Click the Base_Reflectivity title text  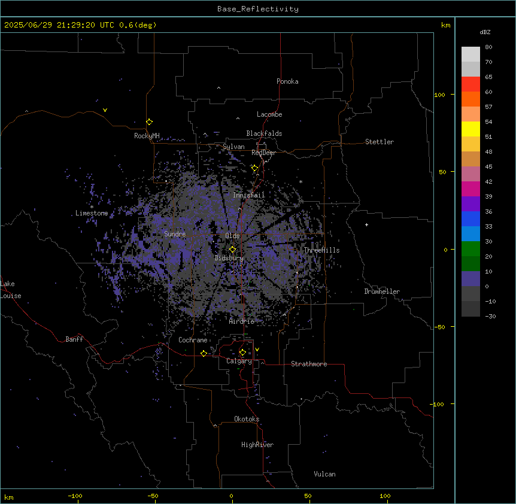pos(258,9)
